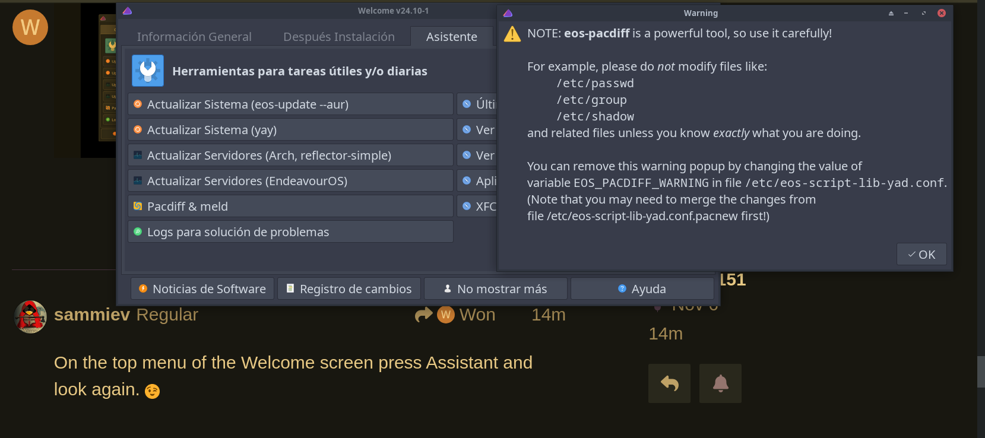Open Noticias de Software
This screenshot has height=438, width=985.
coord(202,289)
